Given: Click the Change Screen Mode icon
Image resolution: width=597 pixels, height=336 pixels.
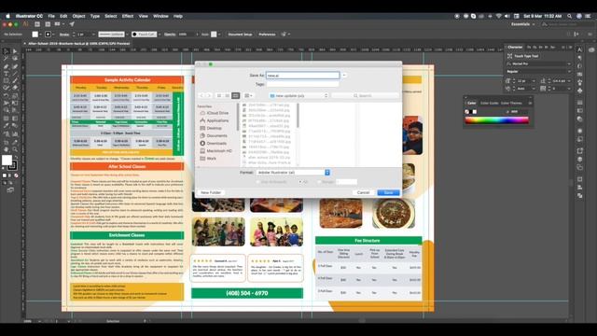Looking at the screenshot, I should 10,189.
